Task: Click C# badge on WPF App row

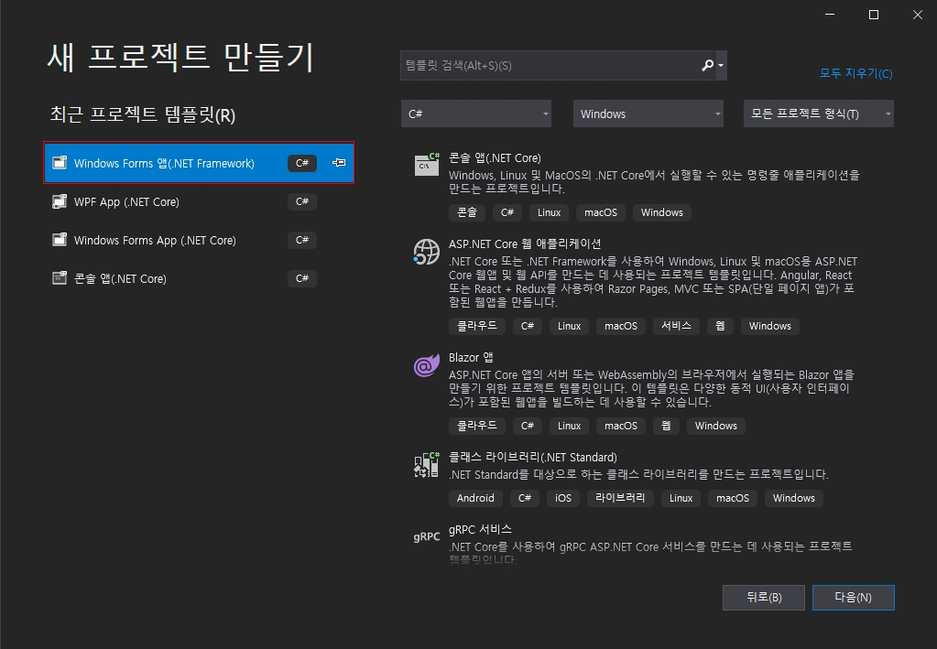Action: pyautogui.click(x=301, y=201)
